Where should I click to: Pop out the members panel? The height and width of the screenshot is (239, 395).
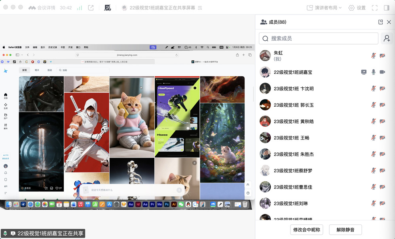point(380,22)
